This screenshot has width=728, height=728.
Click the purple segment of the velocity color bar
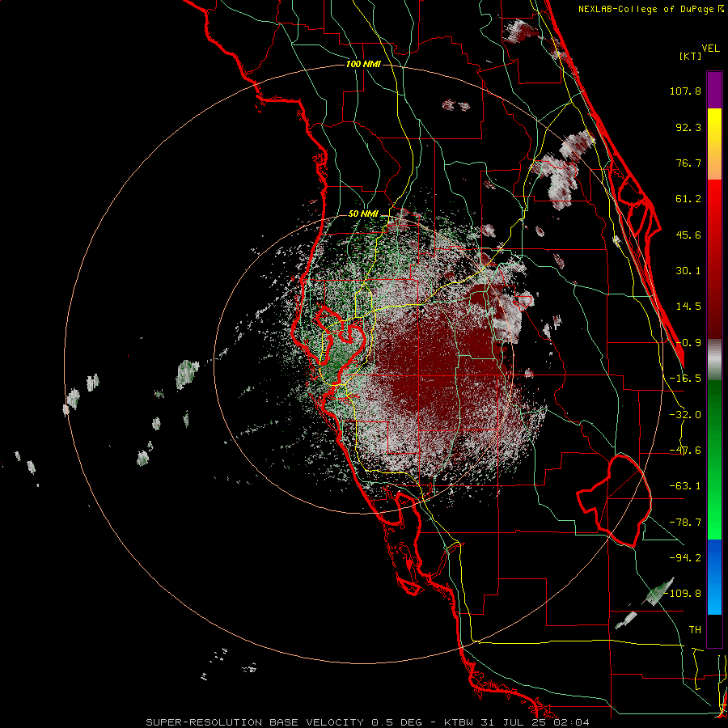click(x=714, y=91)
